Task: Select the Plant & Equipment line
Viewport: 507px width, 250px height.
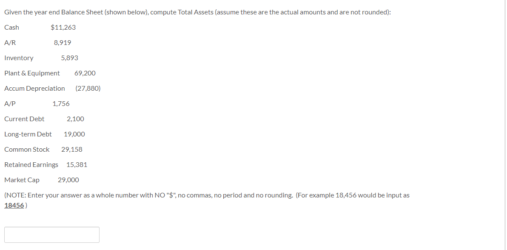Action: click(x=50, y=73)
